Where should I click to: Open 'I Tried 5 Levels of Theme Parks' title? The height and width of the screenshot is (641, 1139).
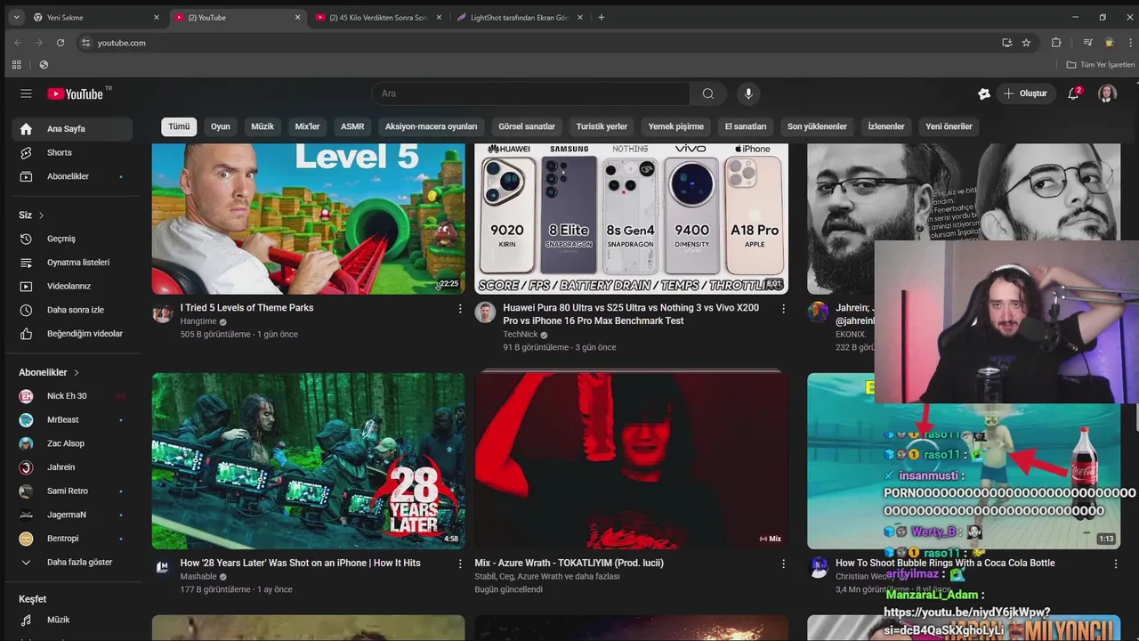(246, 308)
